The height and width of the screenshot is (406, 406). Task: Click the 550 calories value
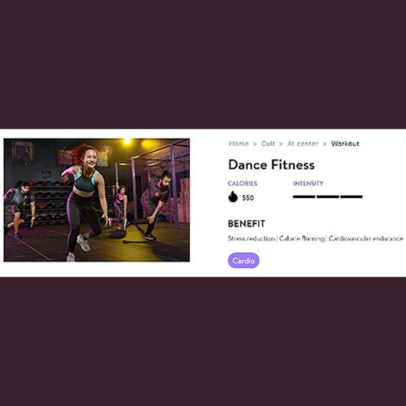248,198
